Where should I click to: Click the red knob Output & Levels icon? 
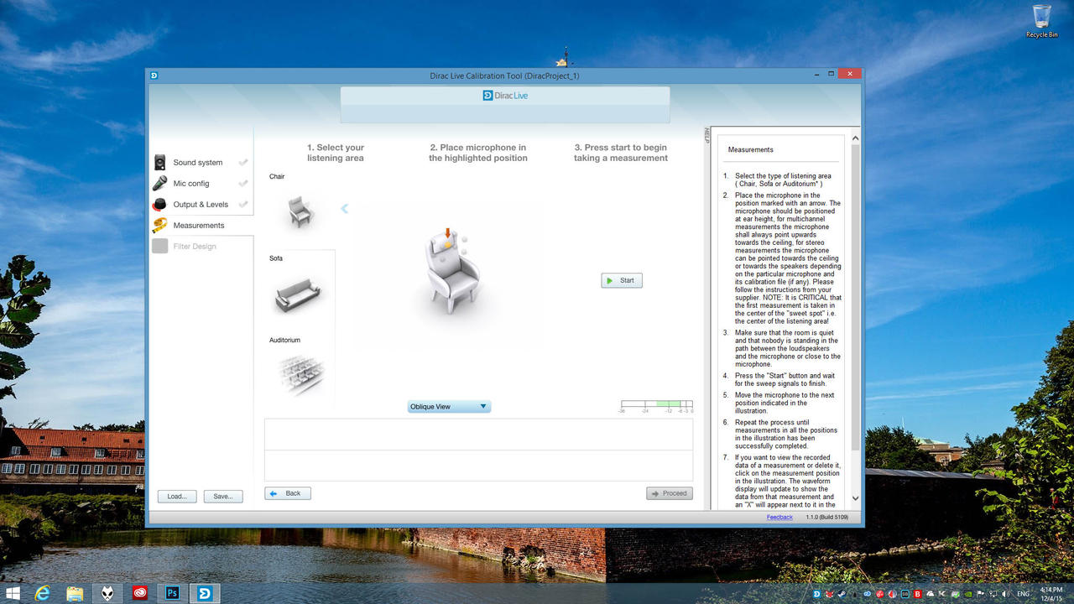click(x=159, y=205)
